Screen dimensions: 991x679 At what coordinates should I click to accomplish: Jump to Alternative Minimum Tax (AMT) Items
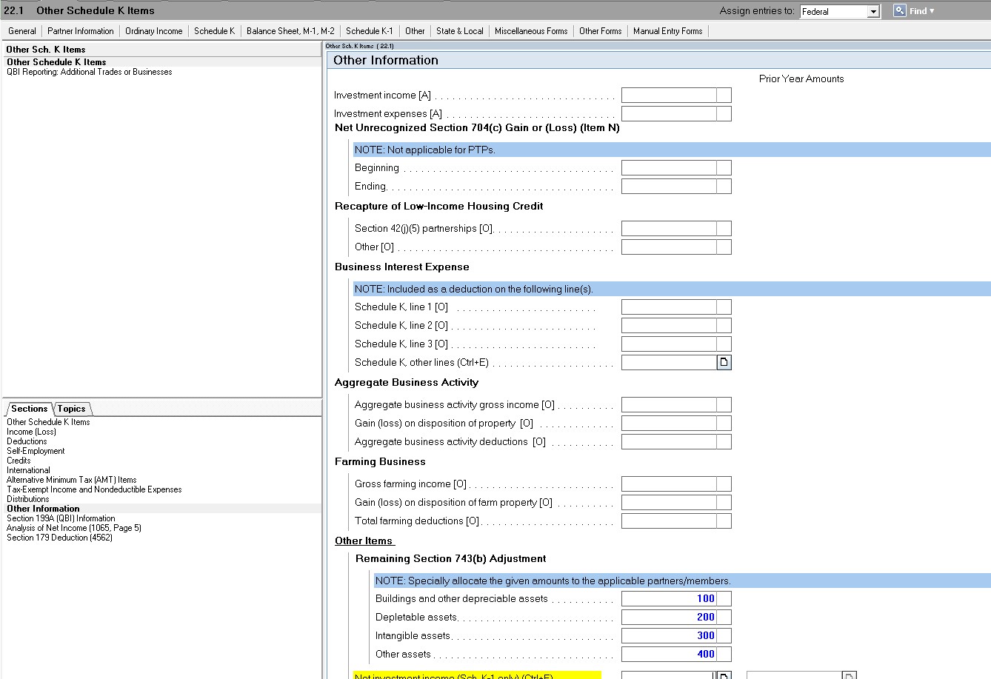click(71, 480)
